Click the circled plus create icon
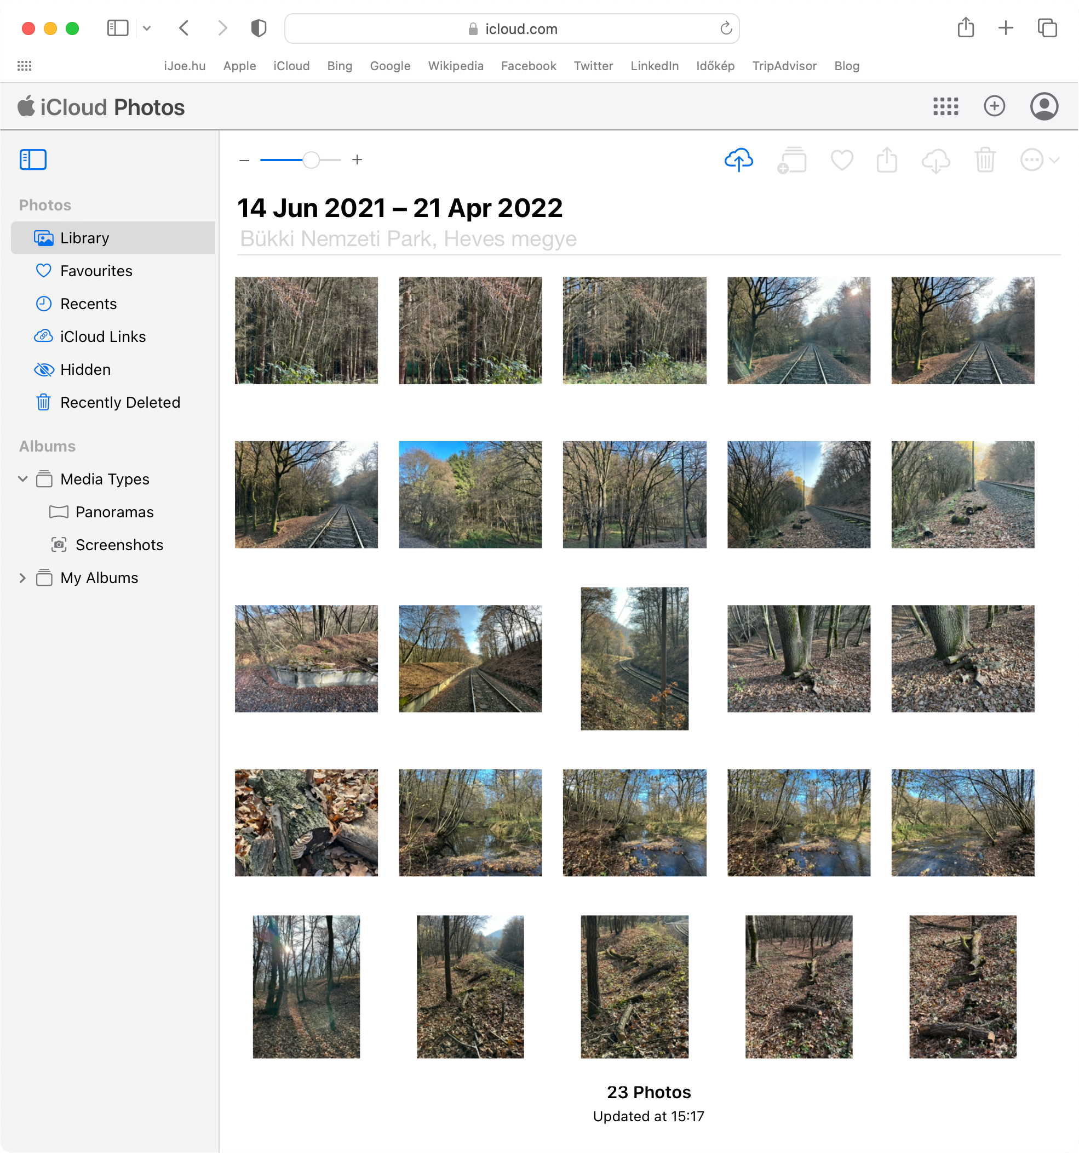The height and width of the screenshot is (1153, 1079). 994,106
